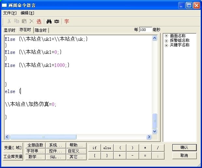Insert semicolon ; button
Image resolution: width=202 pixels, height=168 pixels.
pyautogui.click(x=158, y=156)
